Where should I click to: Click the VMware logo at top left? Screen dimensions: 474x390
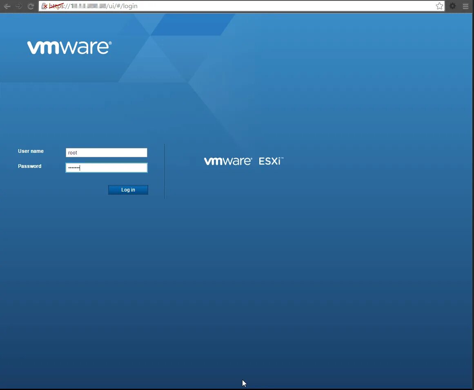(x=69, y=47)
